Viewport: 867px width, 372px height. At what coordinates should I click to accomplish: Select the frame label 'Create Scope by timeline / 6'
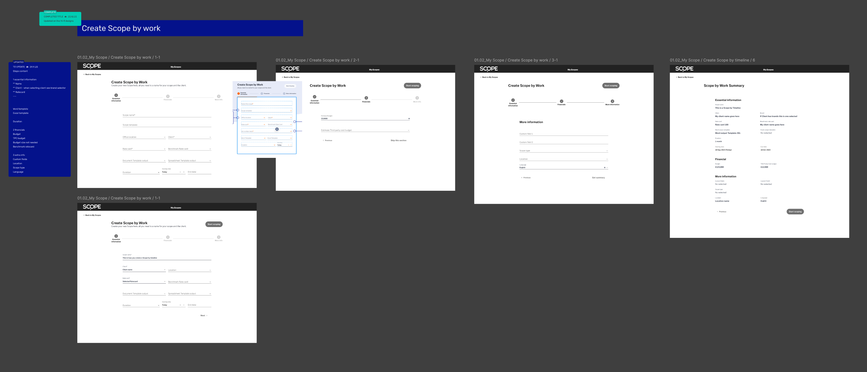pyautogui.click(x=712, y=60)
